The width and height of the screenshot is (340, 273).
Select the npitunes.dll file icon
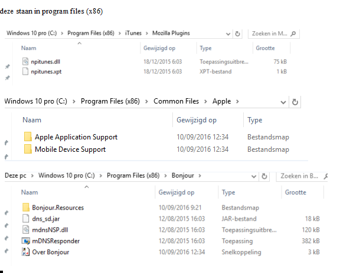[25, 62]
